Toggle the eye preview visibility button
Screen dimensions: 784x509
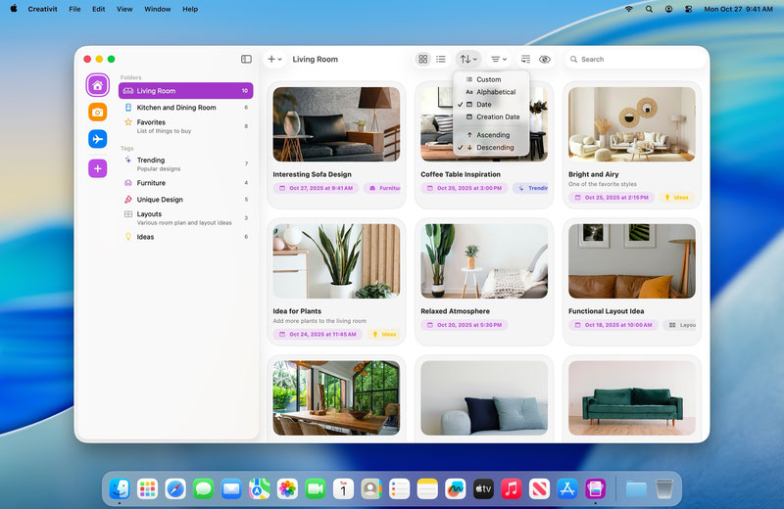click(545, 60)
